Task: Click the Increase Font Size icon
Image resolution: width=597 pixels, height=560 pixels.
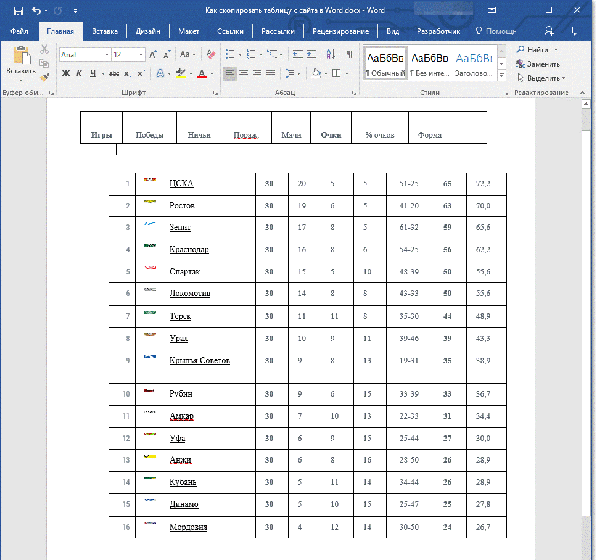Action: (x=153, y=54)
